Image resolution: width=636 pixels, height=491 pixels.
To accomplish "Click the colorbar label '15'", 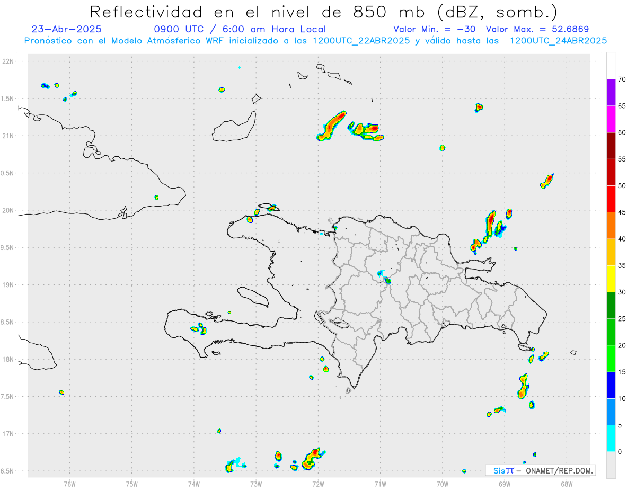I will tap(622, 372).
